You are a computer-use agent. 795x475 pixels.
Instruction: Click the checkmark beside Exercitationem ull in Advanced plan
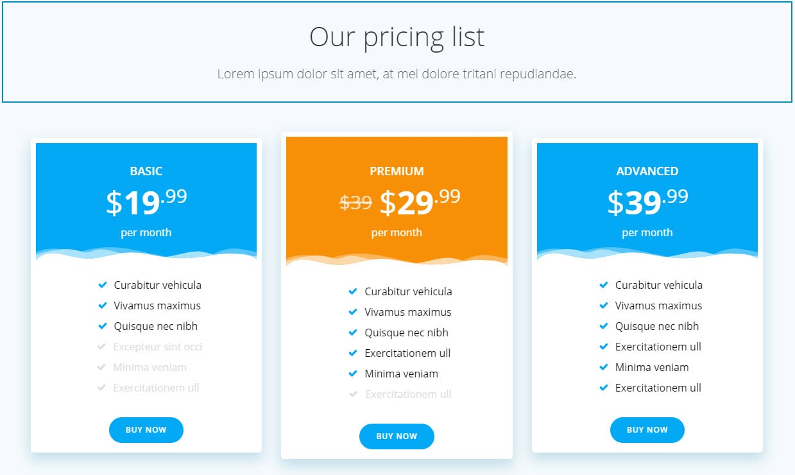tap(604, 388)
